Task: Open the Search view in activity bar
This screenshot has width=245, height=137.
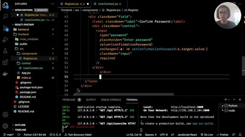Action: [x=5, y=16]
